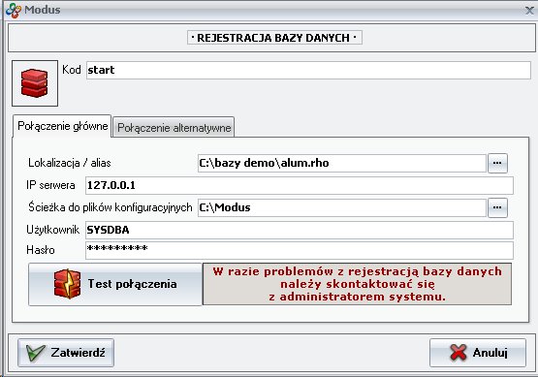This screenshot has width=538, height=377.
Task: Close the Modus window
Action: [x=530, y=11]
